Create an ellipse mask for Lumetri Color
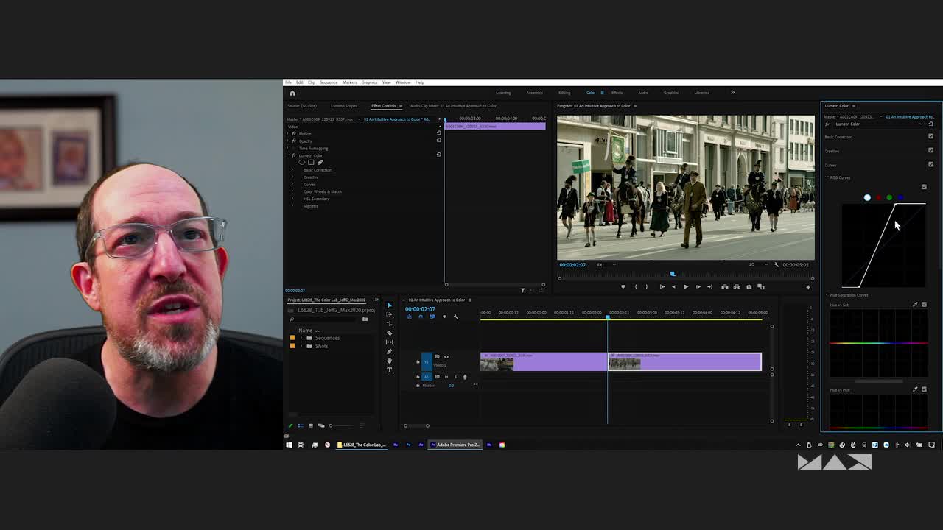Viewport: 943px width, 530px height. coord(301,162)
